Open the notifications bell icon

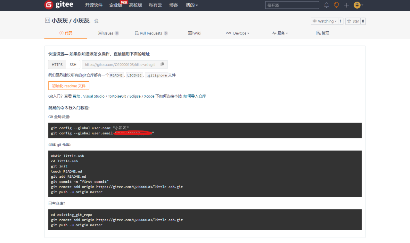tap(326, 5)
